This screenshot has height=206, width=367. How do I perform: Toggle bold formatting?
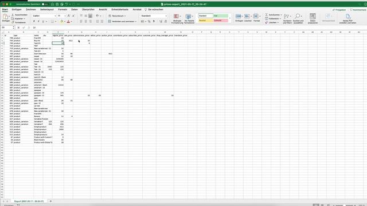pyautogui.click(x=34, y=22)
